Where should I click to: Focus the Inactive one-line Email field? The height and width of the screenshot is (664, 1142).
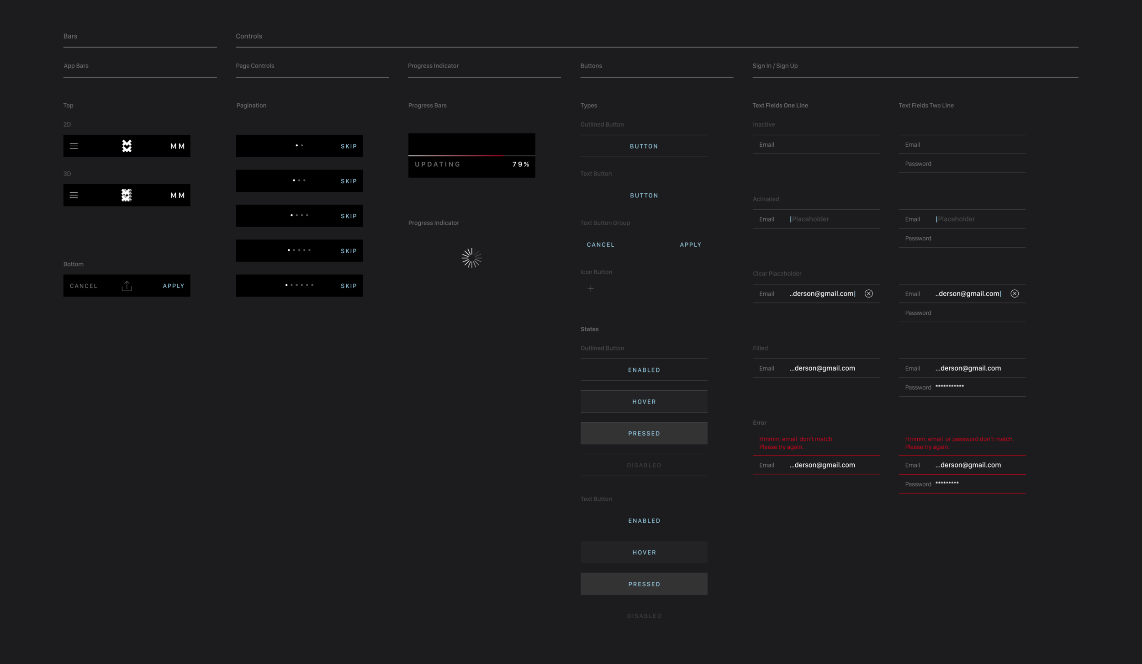click(816, 145)
